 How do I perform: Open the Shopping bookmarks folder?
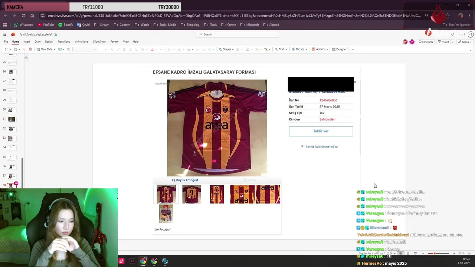[x=190, y=25]
